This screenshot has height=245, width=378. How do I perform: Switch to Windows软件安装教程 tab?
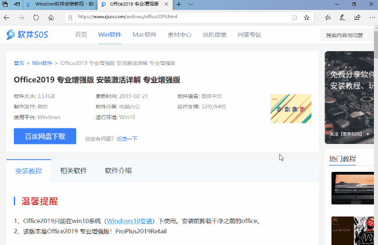pyautogui.click(x=60, y=4)
